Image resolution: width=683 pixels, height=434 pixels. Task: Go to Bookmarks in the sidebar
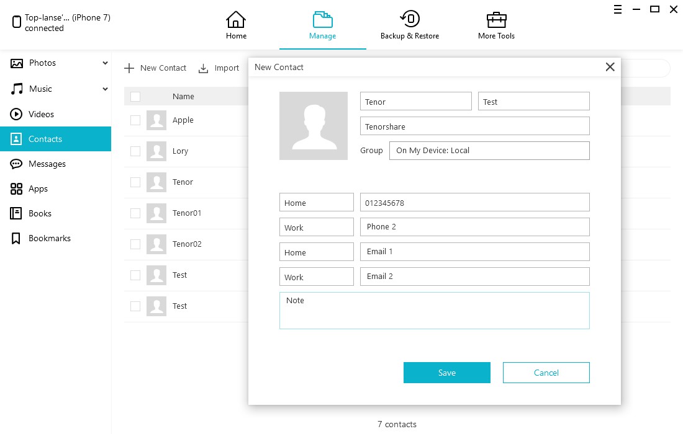[56, 238]
